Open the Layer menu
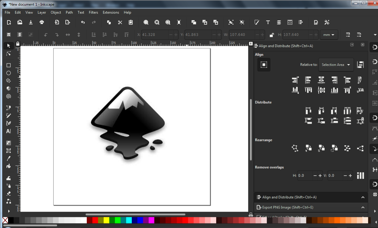The width and height of the screenshot is (378, 228). pyautogui.click(x=42, y=12)
